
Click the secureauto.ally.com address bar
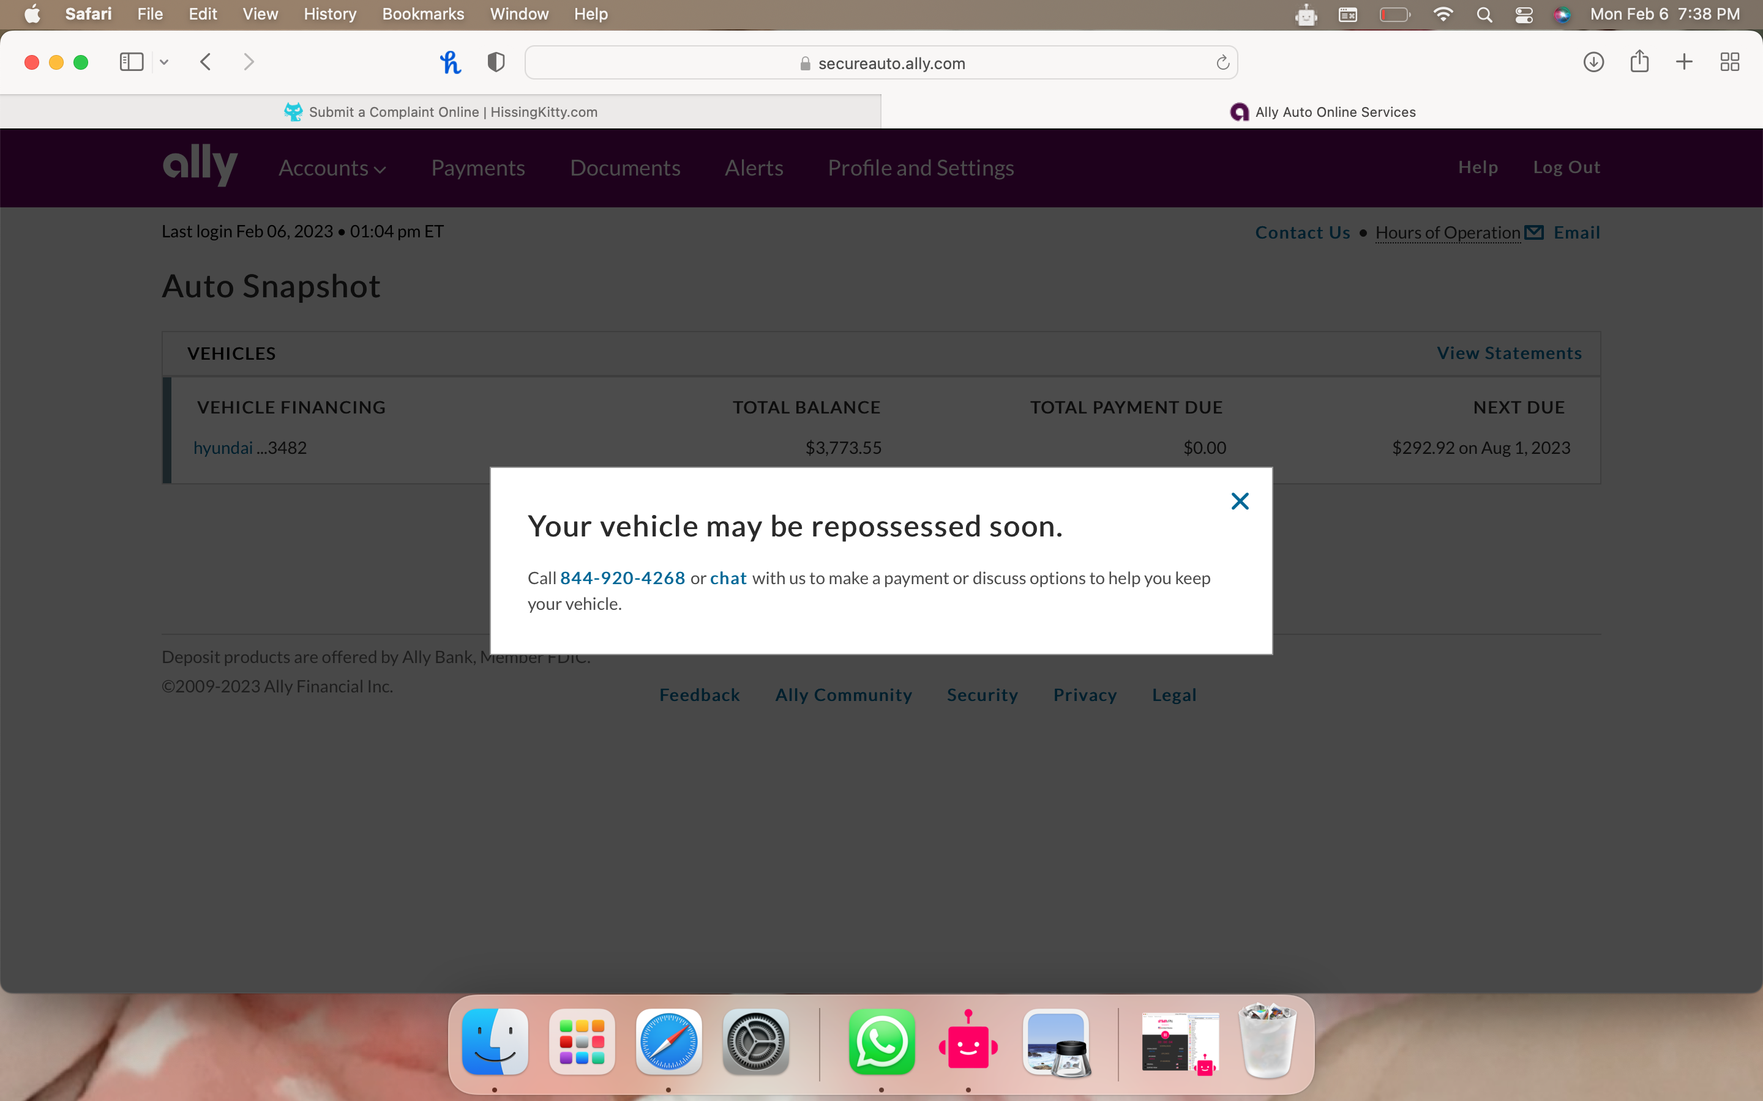point(880,64)
